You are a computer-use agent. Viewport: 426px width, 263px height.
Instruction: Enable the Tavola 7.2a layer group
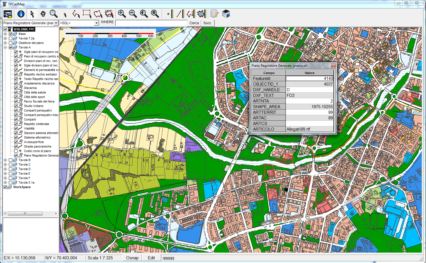[x=10, y=38]
